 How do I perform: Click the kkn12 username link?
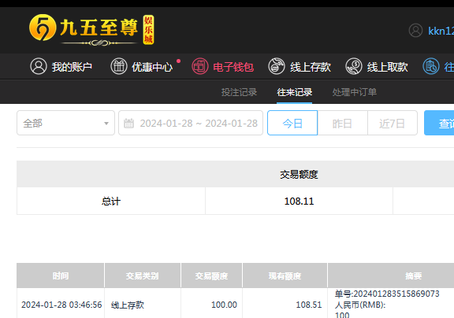pos(441,31)
